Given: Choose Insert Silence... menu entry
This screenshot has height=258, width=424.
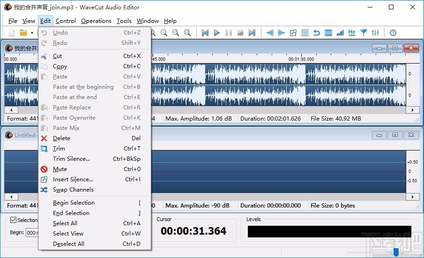Looking at the screenshot, I should pyautogui.click(x=95, y=179).
